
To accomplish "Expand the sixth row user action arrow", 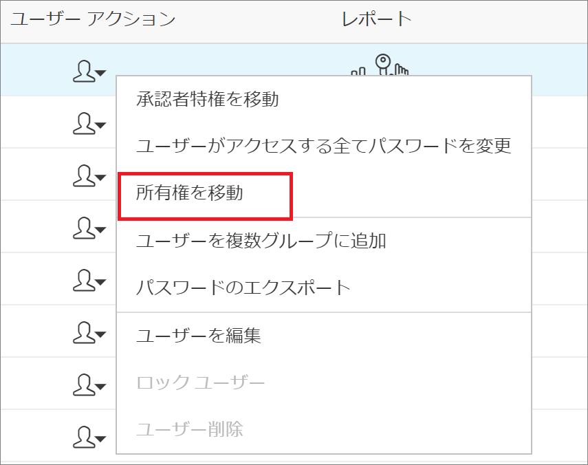I will coord(100,334).
